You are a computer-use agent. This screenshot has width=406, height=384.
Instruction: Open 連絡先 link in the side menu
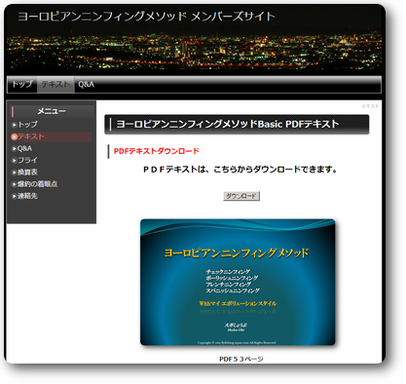click(x=27, y=196)
